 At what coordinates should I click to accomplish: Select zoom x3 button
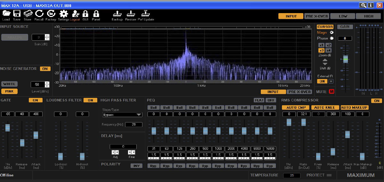pyautogui.click(x=322, y=51)
